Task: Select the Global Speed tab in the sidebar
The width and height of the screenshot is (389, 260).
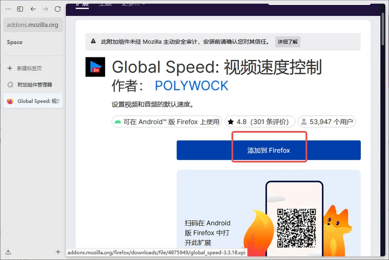Action: click(x=33, y=101)
